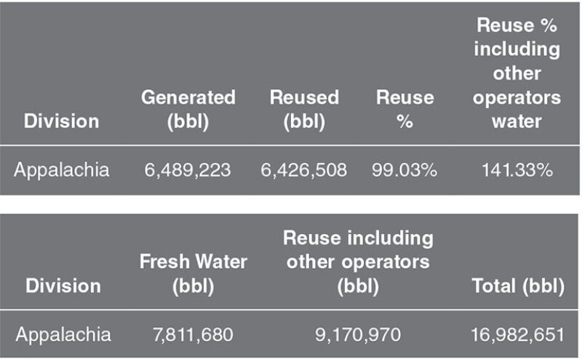Click the Reuse including other operators (bbl) header
This screenshot has width=582, height=359.
pyautogui.click(x=357, y=262)
